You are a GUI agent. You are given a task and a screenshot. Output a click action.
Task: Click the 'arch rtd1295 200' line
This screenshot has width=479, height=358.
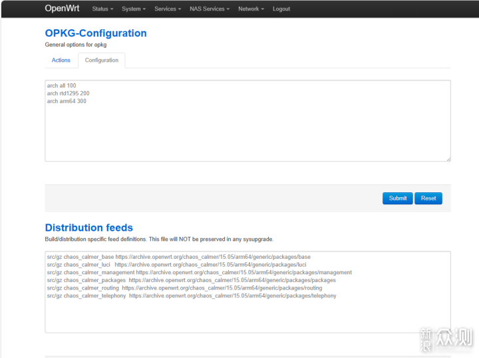click(x=68, y=93)
